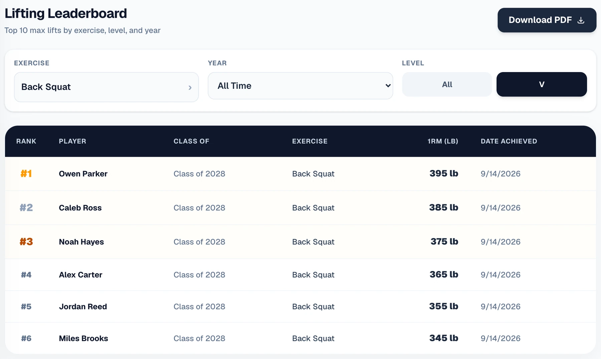This screenshot has width=601, height=359.
Task: Select the V level toggle
Action: coord(542,84)
